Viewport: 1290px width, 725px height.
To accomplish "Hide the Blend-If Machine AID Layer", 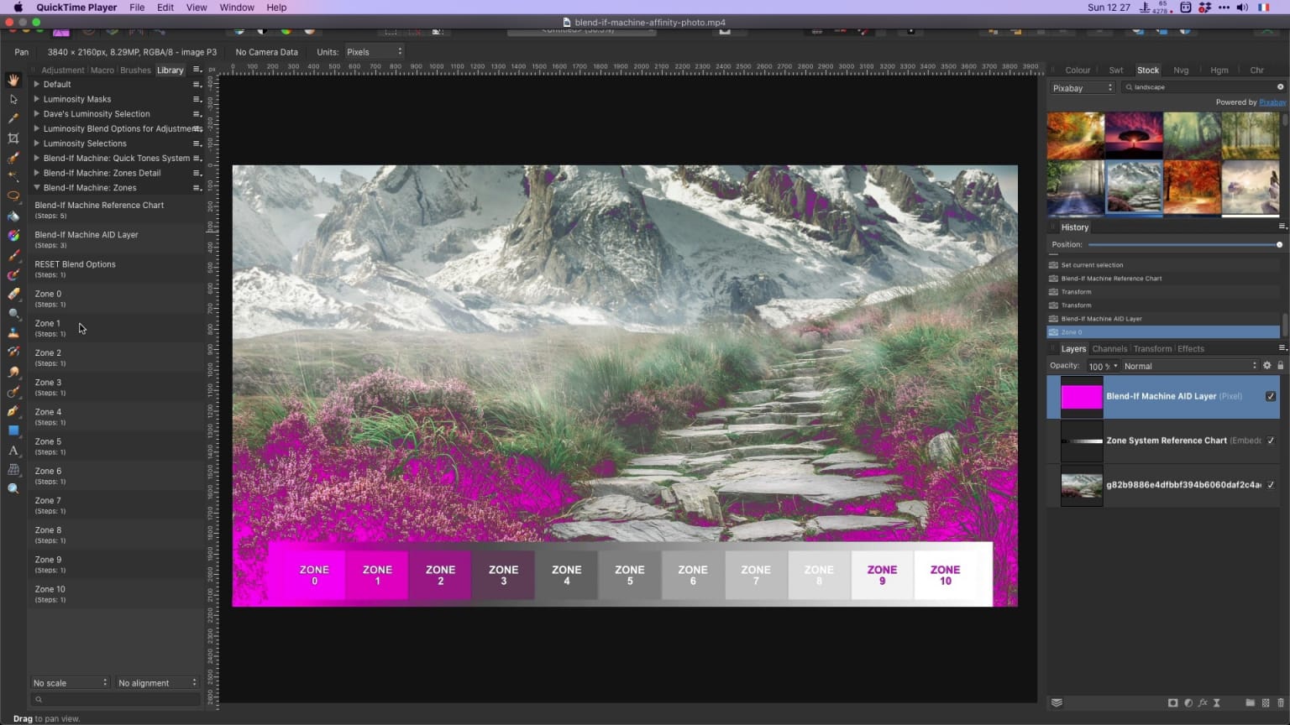I will click(1271, 396).
